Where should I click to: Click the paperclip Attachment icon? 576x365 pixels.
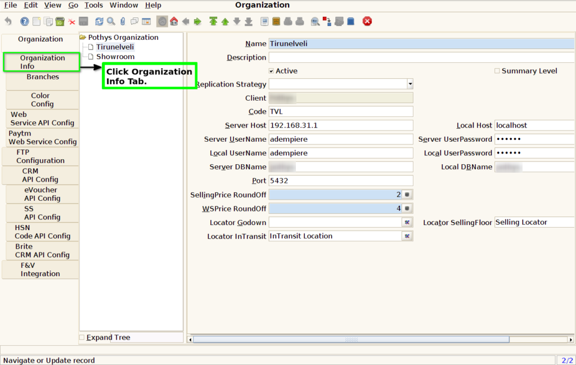coord(123,21)
